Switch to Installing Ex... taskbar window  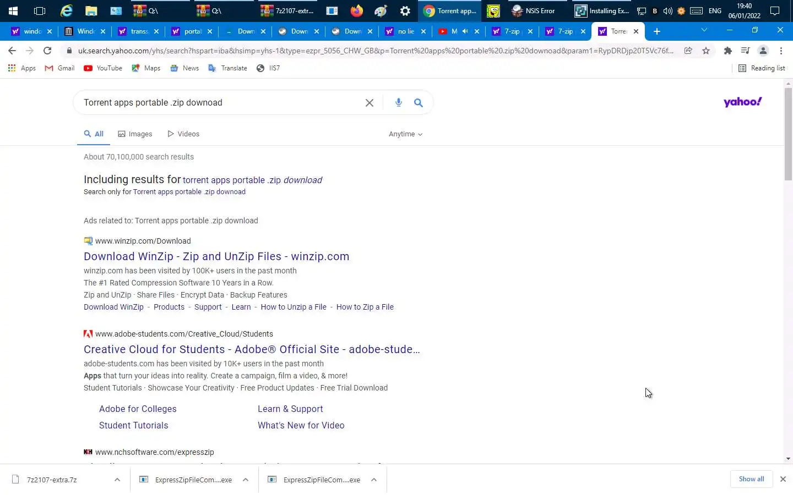pyautogui.click(x=601, y=10)
